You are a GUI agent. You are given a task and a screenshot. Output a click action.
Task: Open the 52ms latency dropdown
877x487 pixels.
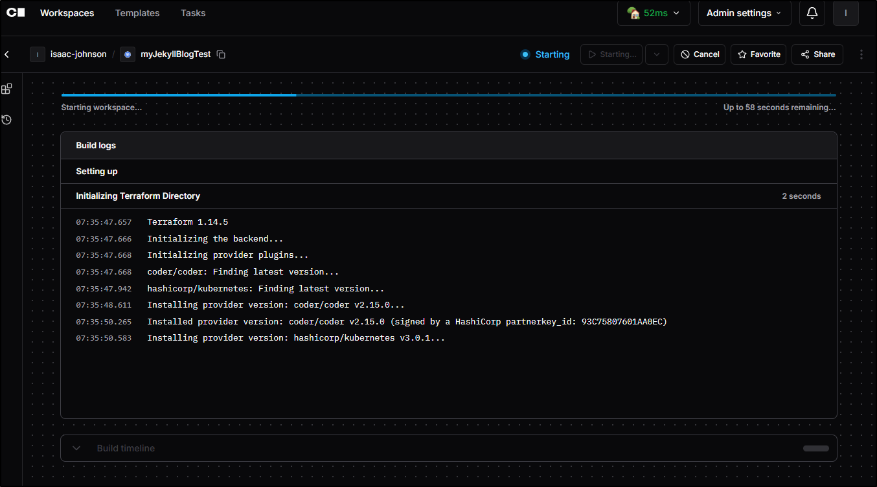tap(653, 13)
